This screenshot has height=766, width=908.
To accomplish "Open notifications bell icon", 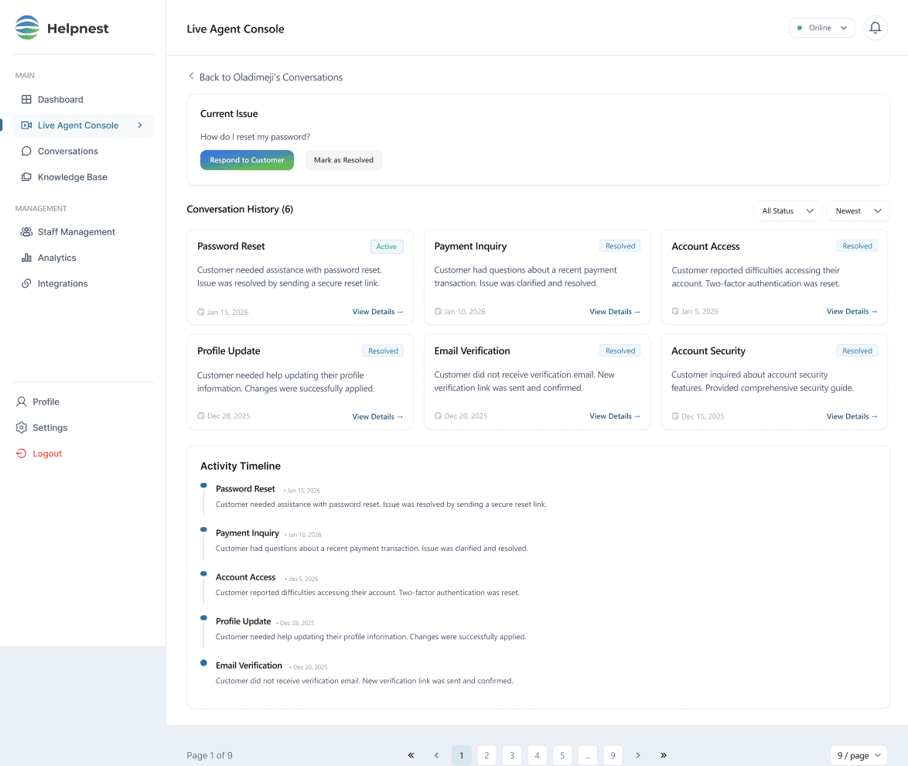I will point(875,28).
